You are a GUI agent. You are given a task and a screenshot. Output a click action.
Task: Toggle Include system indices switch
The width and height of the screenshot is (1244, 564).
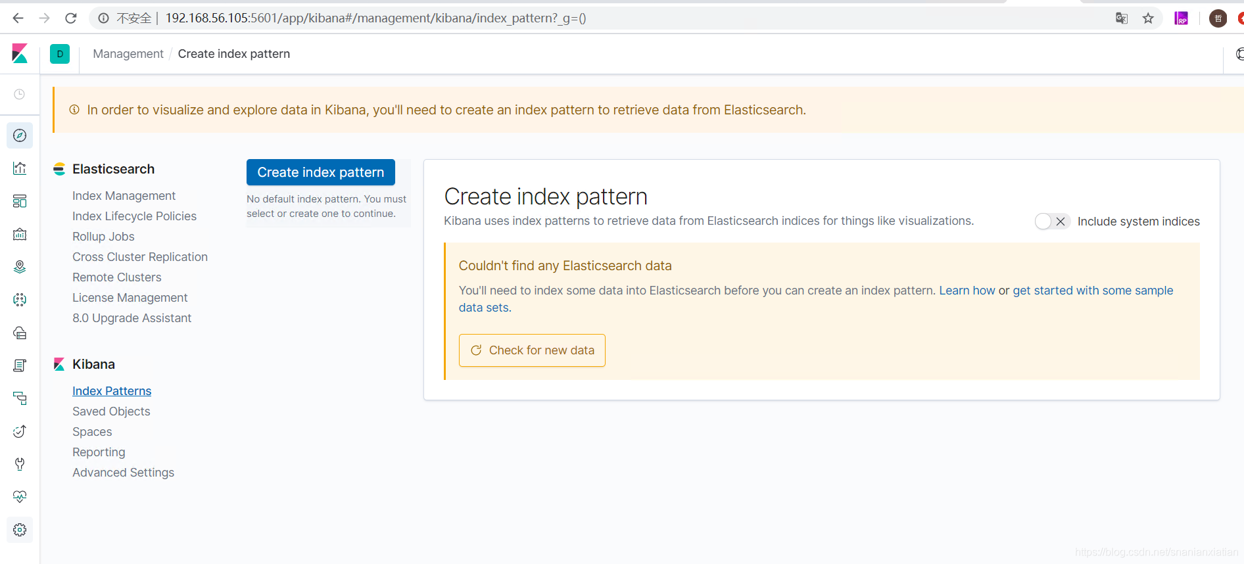point(1052,222)
